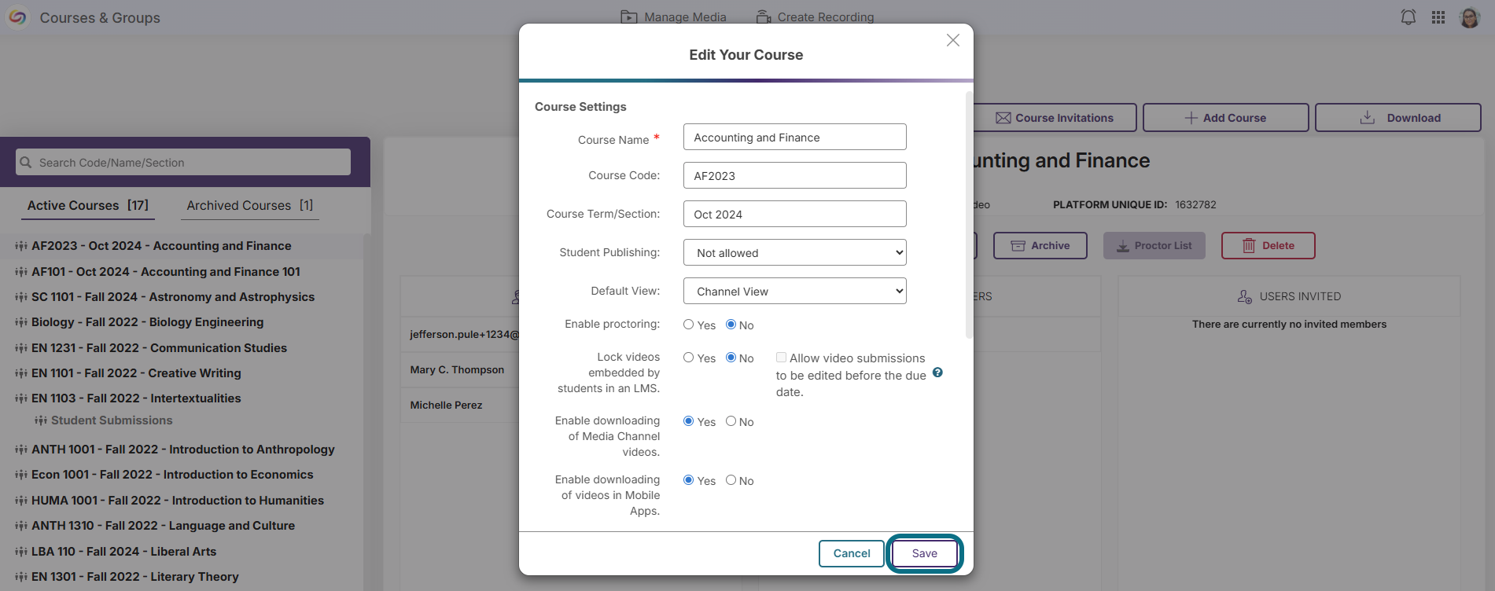Screen dimensions: 1495x591
Task: Click the app logo beside Courses & Groups
Action: tap(17, 17)
